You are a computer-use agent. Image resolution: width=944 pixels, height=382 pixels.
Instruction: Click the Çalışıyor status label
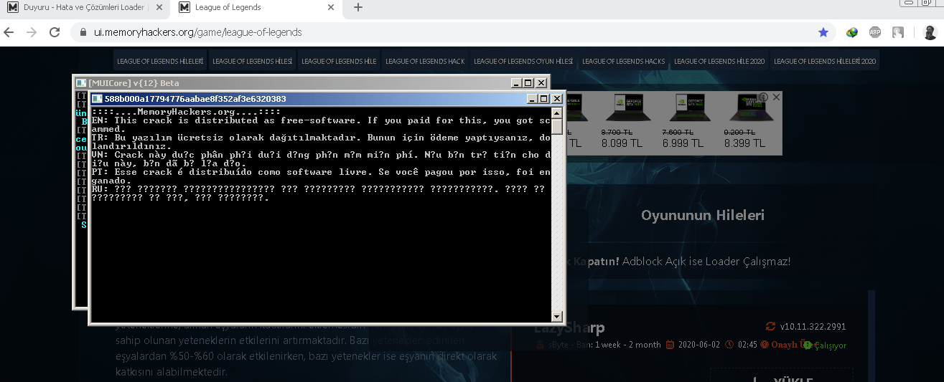[826, 345]
